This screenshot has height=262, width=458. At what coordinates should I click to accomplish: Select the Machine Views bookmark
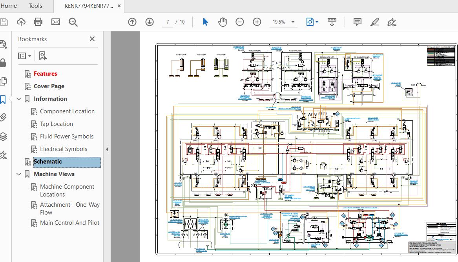click(54, 174)
